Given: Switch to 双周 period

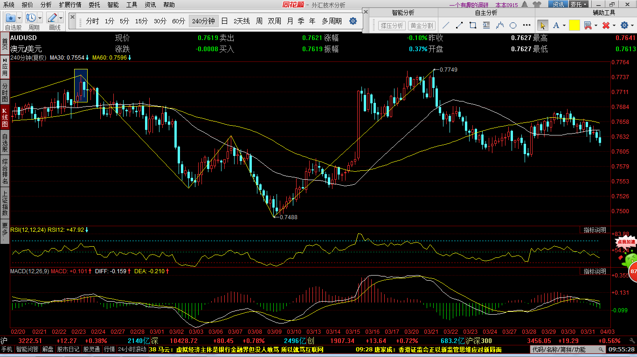Looking at the screenshot, I should 275,21.
